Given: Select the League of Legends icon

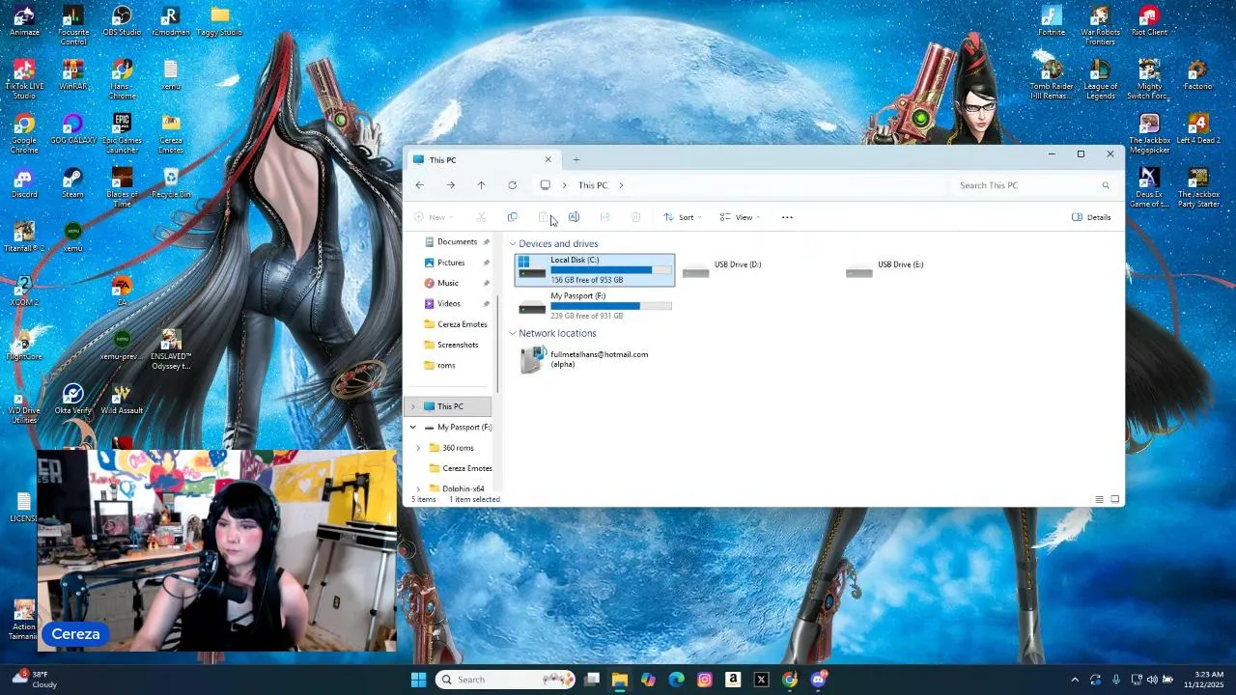Looking at the screenshot, I should [1100, 79].
